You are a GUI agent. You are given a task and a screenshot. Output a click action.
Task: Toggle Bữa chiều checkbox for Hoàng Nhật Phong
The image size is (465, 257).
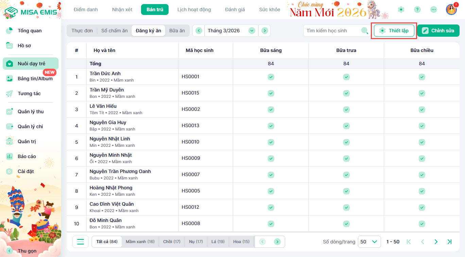[422, 191]
